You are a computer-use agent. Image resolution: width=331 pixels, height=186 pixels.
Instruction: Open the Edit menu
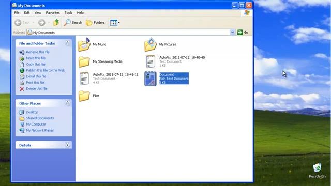tap(27, 13)
